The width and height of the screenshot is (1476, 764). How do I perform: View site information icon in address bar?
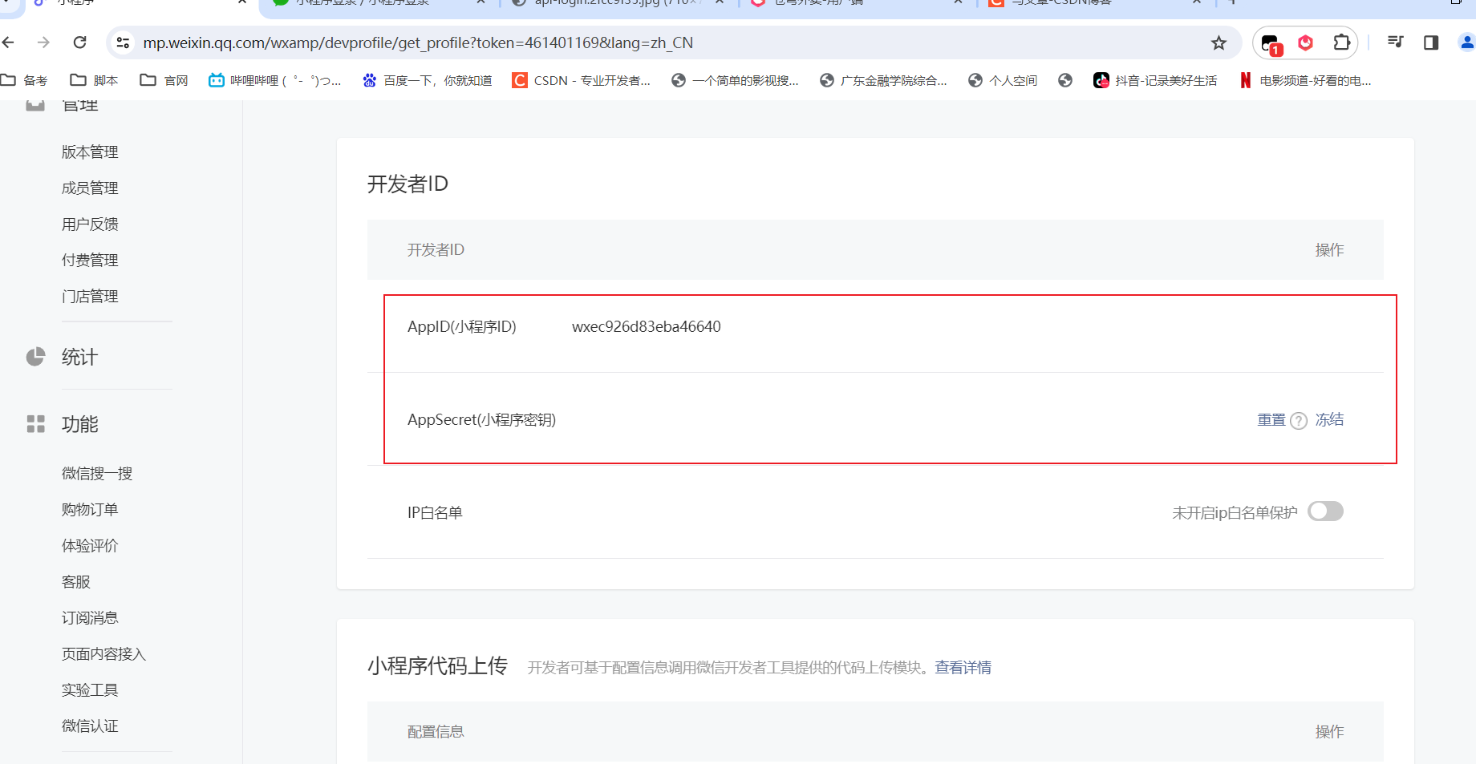point(123,42)
